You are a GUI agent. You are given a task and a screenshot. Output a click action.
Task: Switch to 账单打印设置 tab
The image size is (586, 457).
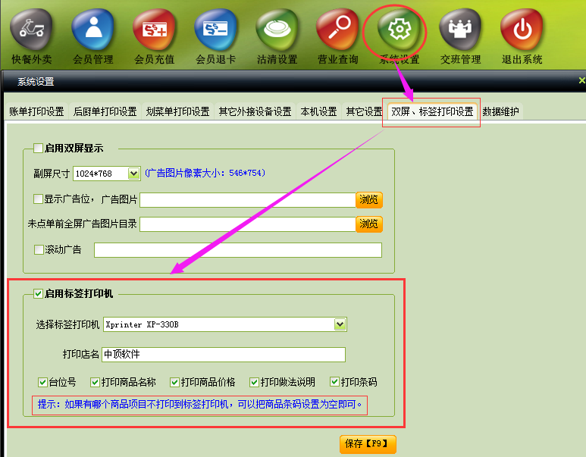36,111
